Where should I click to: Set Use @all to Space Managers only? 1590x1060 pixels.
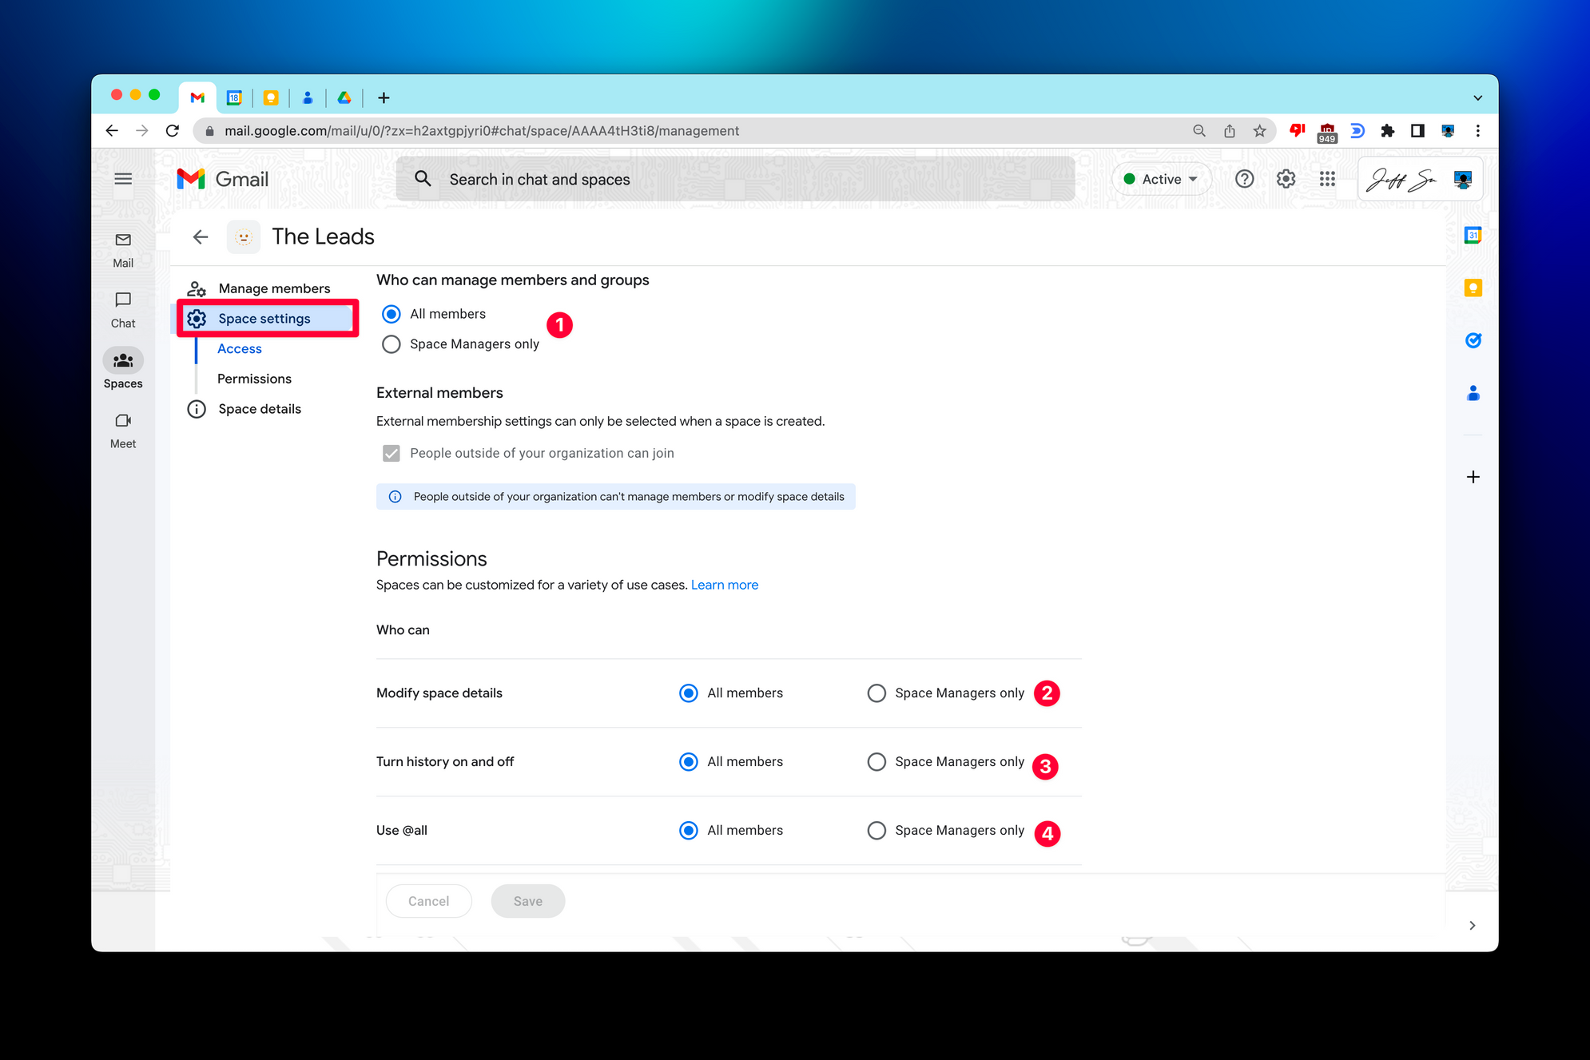(x=876, y=831)
